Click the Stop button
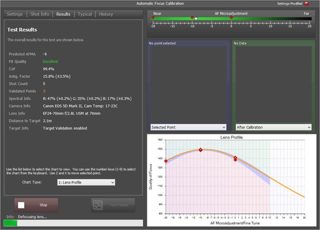This screenshot has width=320, height=230. point(36,205)
